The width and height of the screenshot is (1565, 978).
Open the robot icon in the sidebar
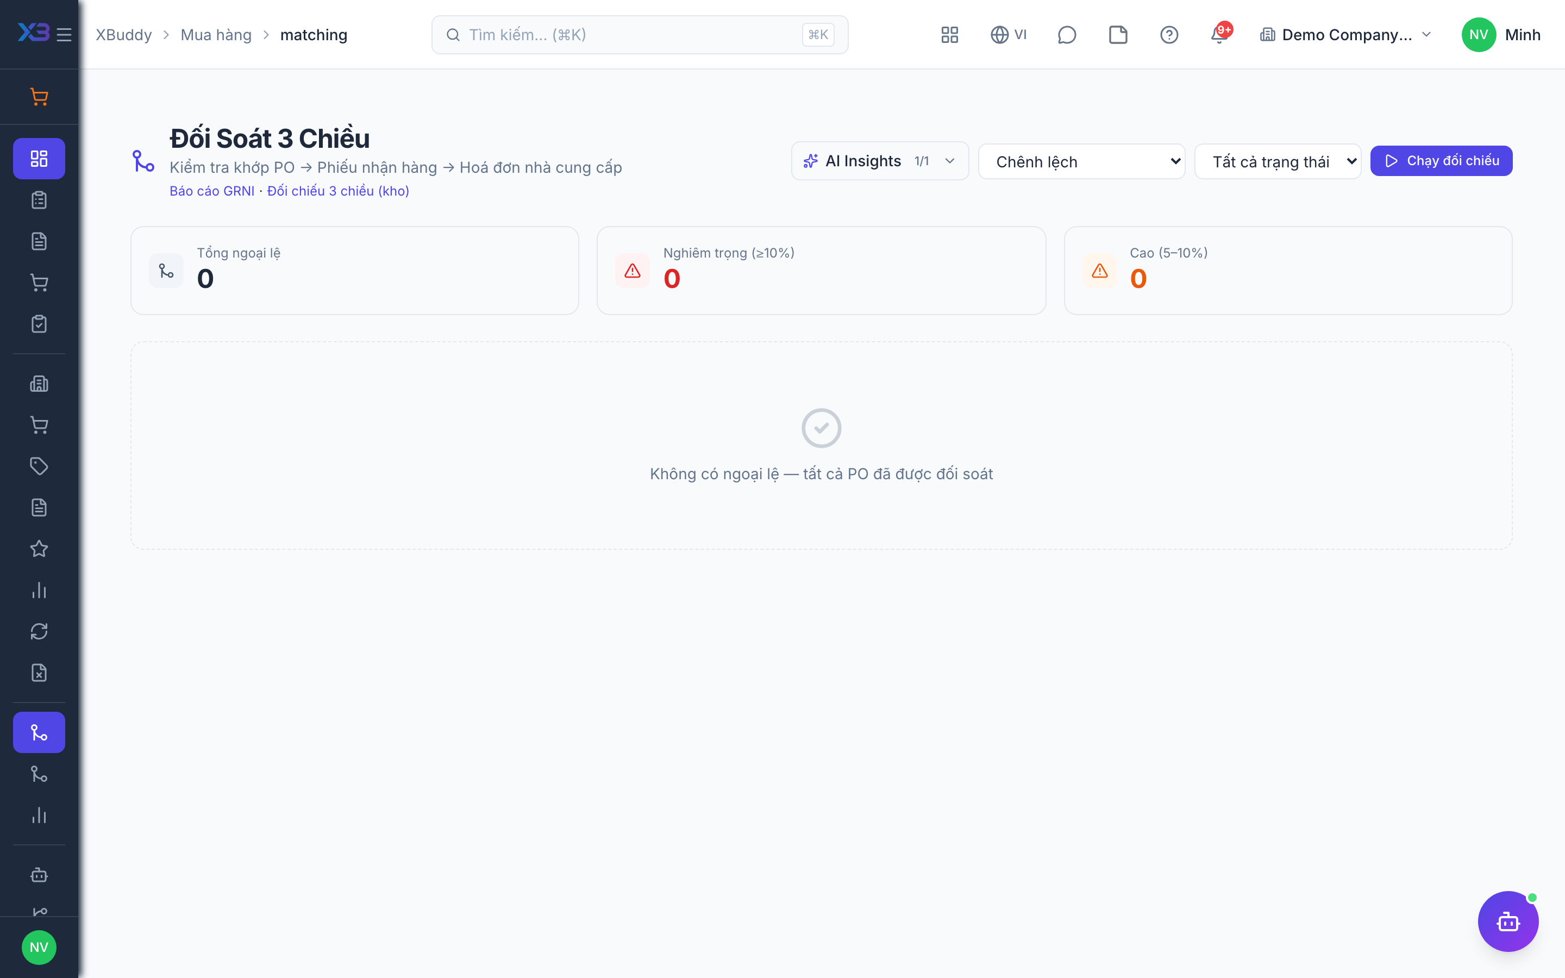[x=39, y=875]
